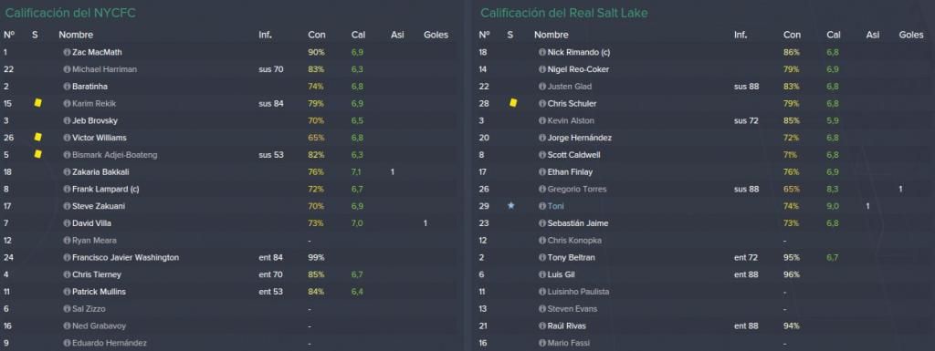Click Calificación del Real Salt Lake title
The width and height of the screenshot is (935, 351).
pyautogui.click(x=564, y=13)
